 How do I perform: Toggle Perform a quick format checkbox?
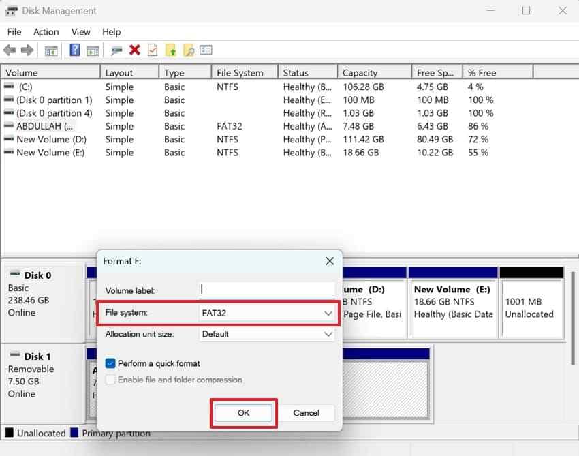[110, 363]
